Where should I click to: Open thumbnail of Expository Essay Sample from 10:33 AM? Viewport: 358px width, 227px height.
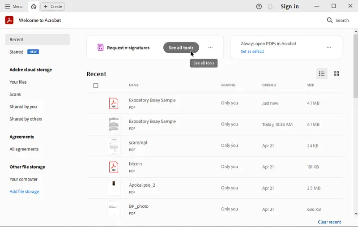114,124
